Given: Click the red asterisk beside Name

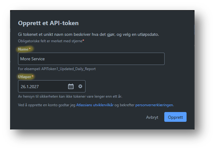Looking at the screenshot, I should 30,49.
